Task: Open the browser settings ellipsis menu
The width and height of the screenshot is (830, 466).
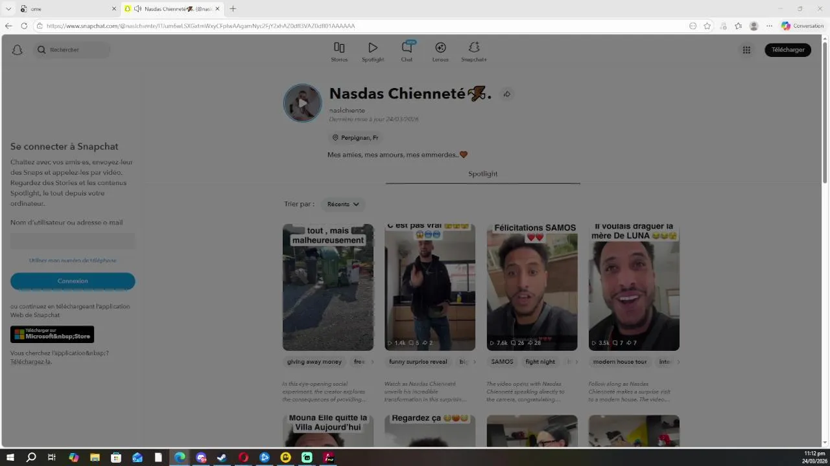Action: point(769,26)
